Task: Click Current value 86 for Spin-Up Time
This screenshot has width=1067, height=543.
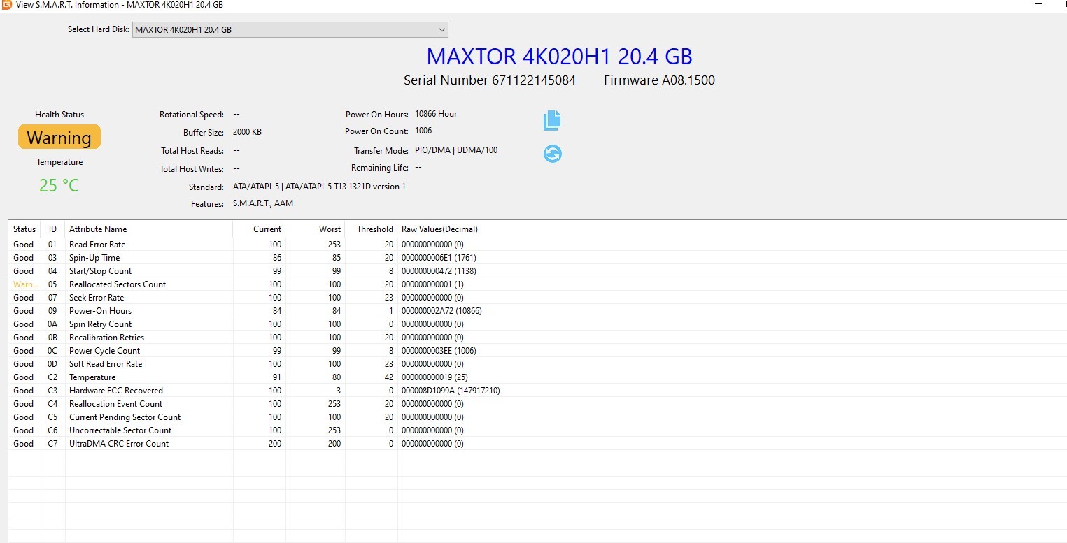Action: [x=276, y=258]
